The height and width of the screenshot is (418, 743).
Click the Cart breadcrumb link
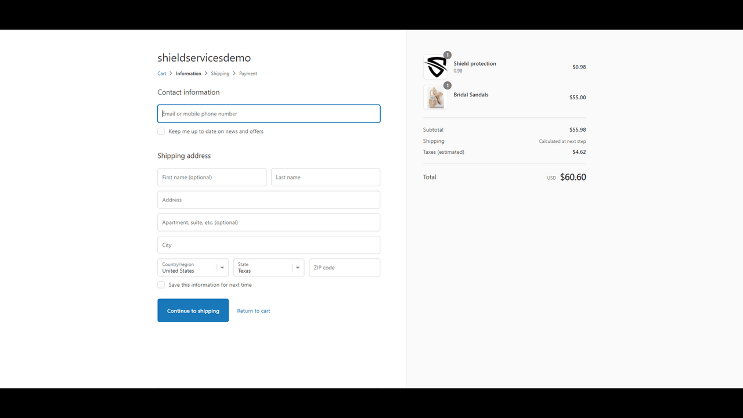pyautogui.click(x=162, y=73)
